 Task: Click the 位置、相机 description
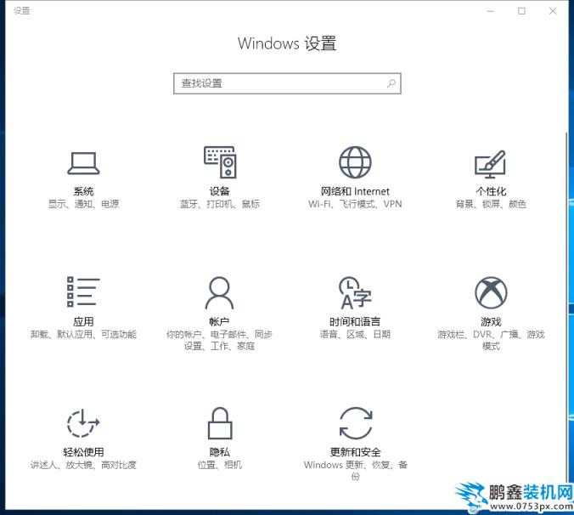click(220, 465)
